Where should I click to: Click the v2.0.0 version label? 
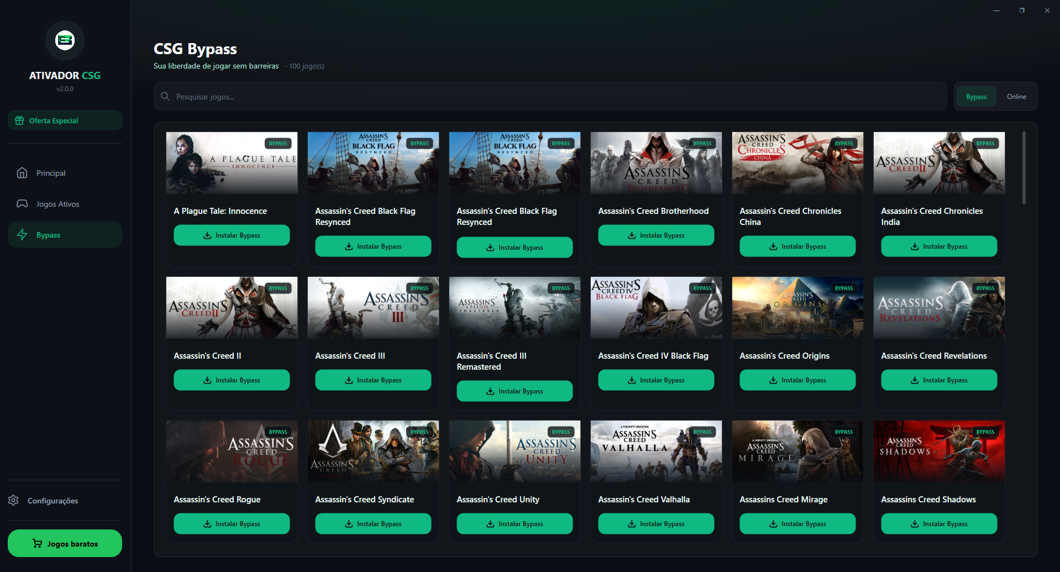(65, 89)
